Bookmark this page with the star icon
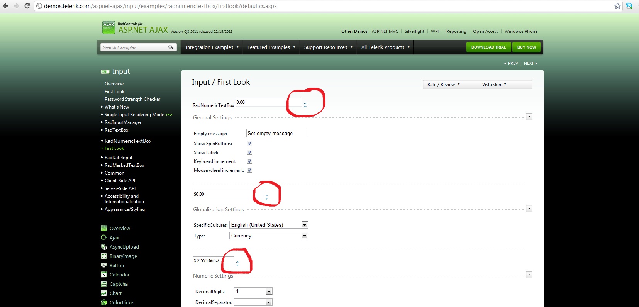Viewport: 639px width, 307px height. [617, 6]
